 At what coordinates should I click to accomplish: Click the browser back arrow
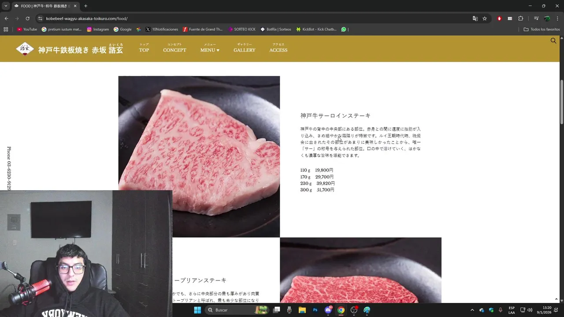click(x=6, y=18)
